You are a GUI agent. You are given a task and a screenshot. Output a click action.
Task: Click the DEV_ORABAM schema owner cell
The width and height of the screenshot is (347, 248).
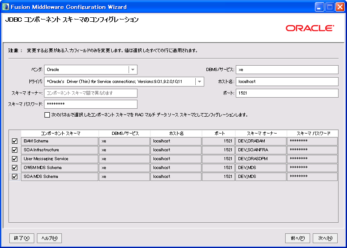pyautogui.click(x=261, y=141)
